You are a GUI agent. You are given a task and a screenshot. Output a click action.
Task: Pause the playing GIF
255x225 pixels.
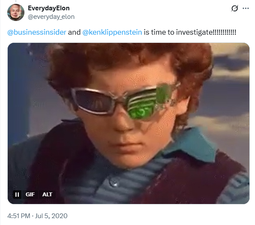point(17,195)
